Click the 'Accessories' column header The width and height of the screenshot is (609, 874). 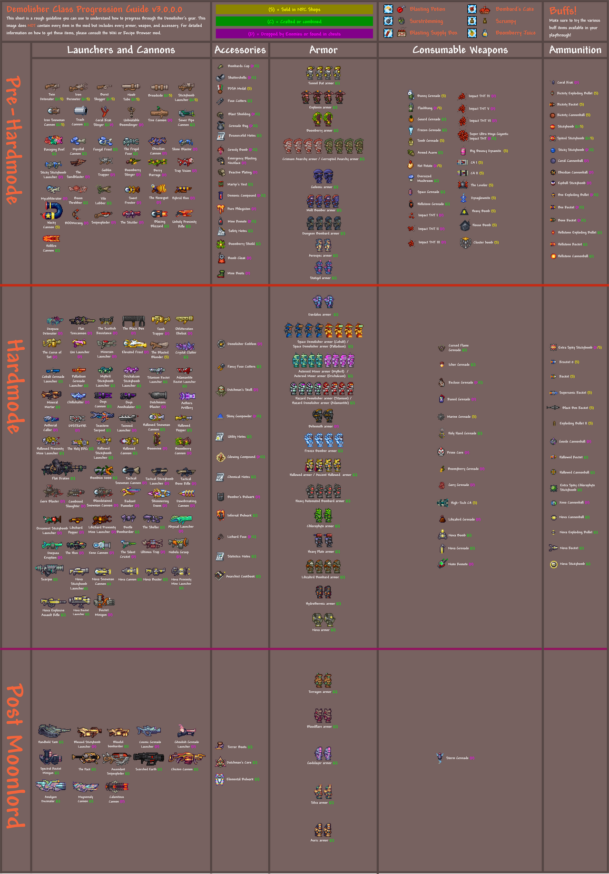click(240, 50)
